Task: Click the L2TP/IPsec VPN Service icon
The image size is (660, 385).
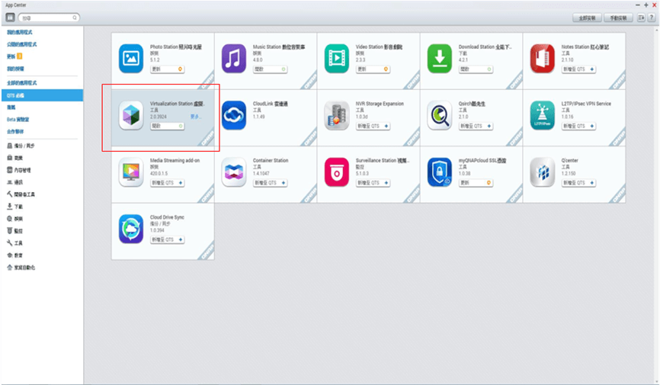Action: pyautogui.click(x=542, y=115)
